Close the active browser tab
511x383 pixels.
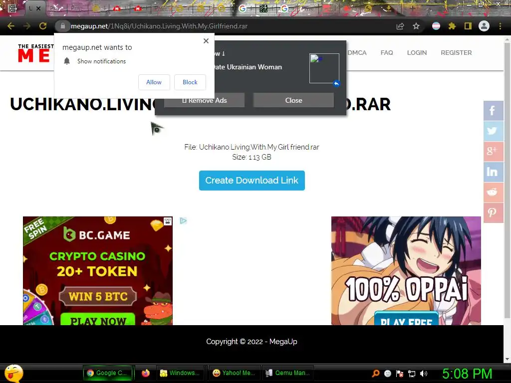[x=38, y=8]
